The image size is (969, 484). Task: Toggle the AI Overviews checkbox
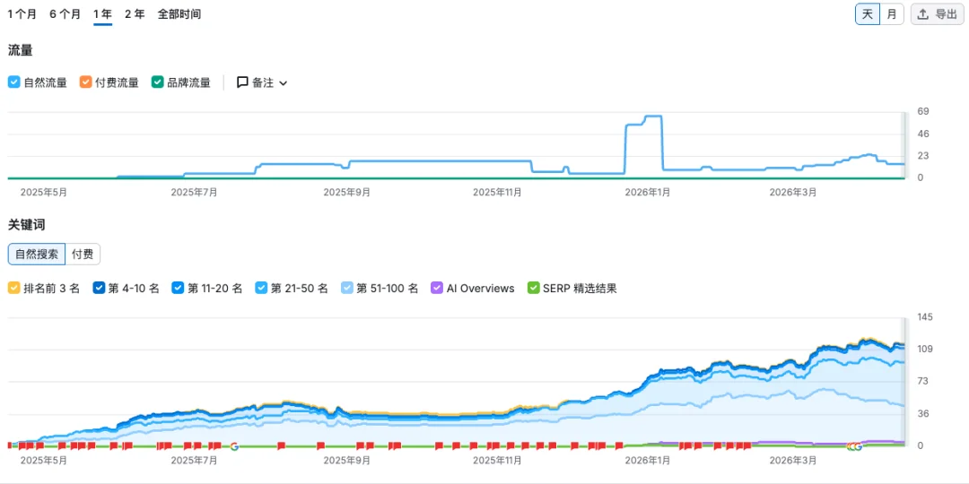point(437,288)
